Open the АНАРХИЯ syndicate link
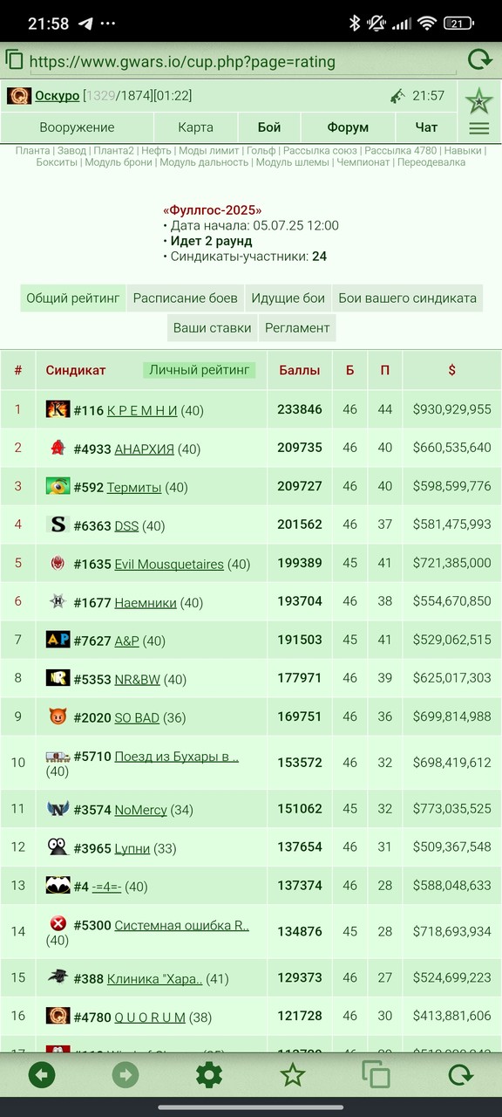502x1117 pixels. (144, 449)
